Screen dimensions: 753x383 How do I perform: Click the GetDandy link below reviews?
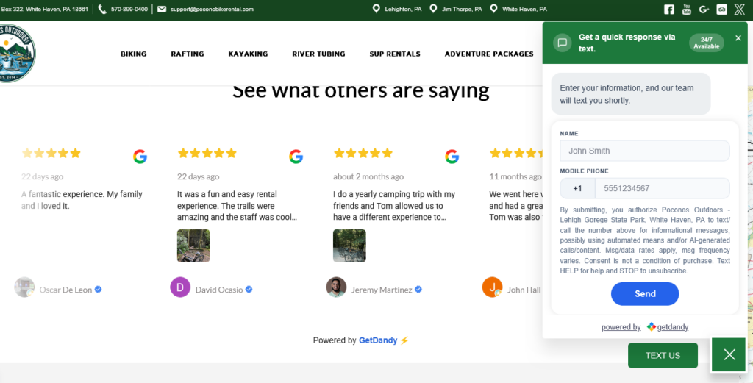tap(378, 340)
